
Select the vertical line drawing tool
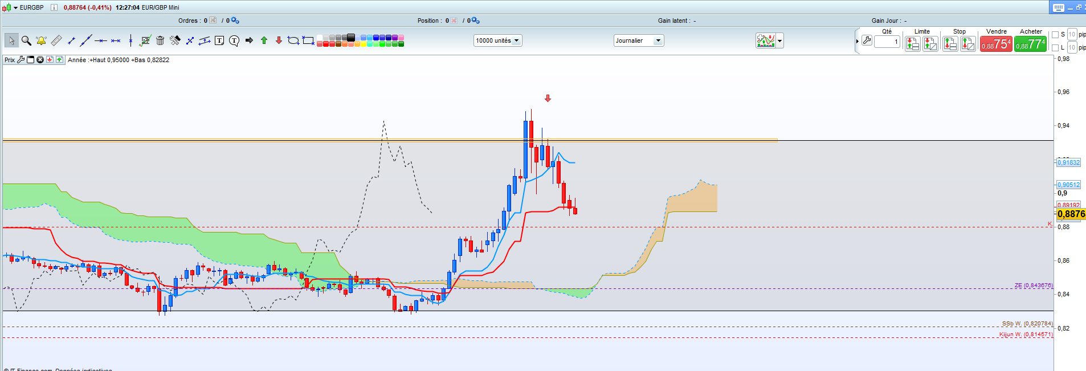tap(130, 40)
